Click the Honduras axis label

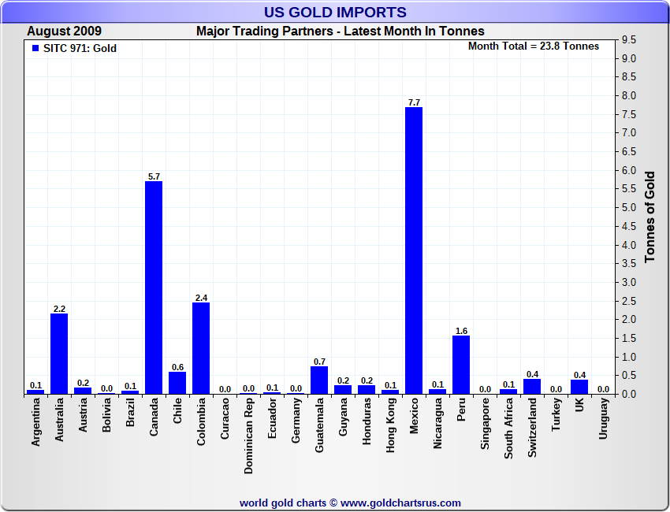[x=367, y=421]
